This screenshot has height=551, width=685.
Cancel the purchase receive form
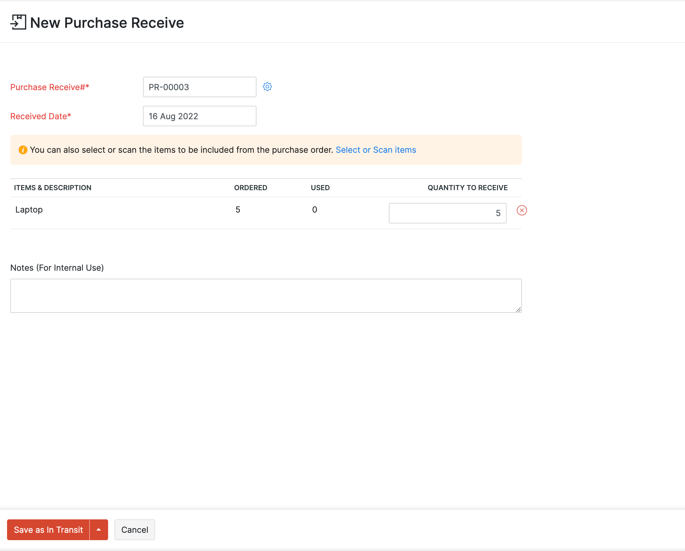coord(135,530)
